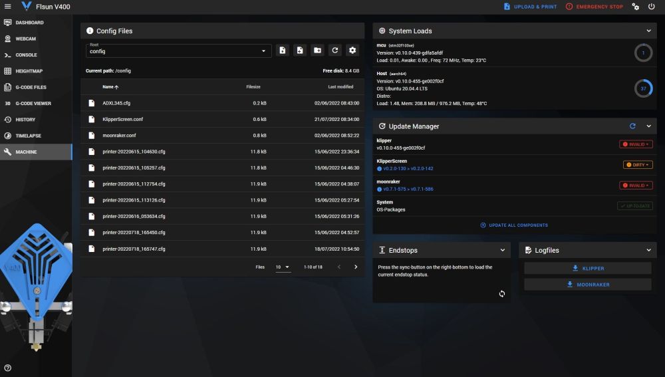The width and height of the screenshot is (665, 377).
Task: Download the Moonraker logfile
Action: (588, 285)
